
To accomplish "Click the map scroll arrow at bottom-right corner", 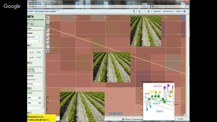I will click(184, 115).
